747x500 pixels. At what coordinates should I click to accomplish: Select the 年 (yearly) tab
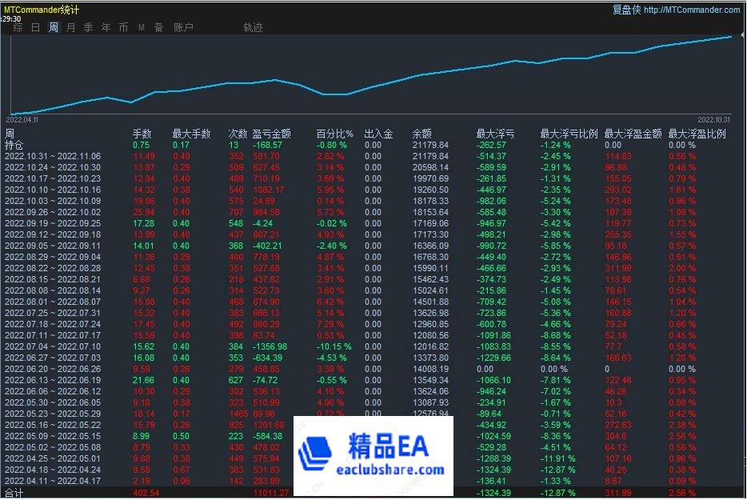coord(106,27)
